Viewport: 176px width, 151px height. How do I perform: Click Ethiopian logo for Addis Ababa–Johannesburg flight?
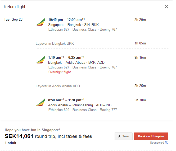40,103
